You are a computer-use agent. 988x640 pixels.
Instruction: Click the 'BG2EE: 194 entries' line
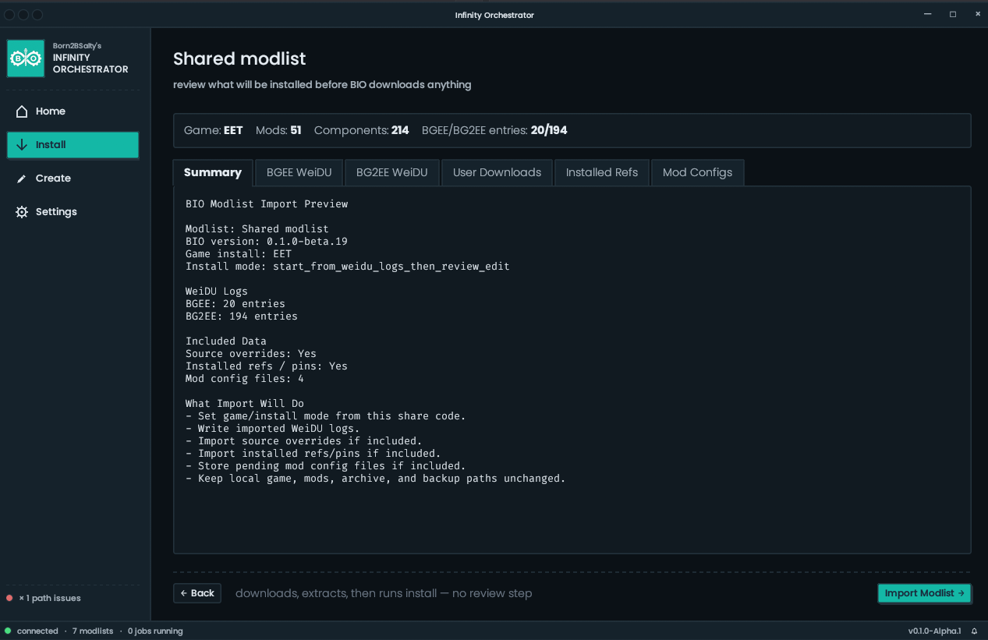[x=242, y=316]
